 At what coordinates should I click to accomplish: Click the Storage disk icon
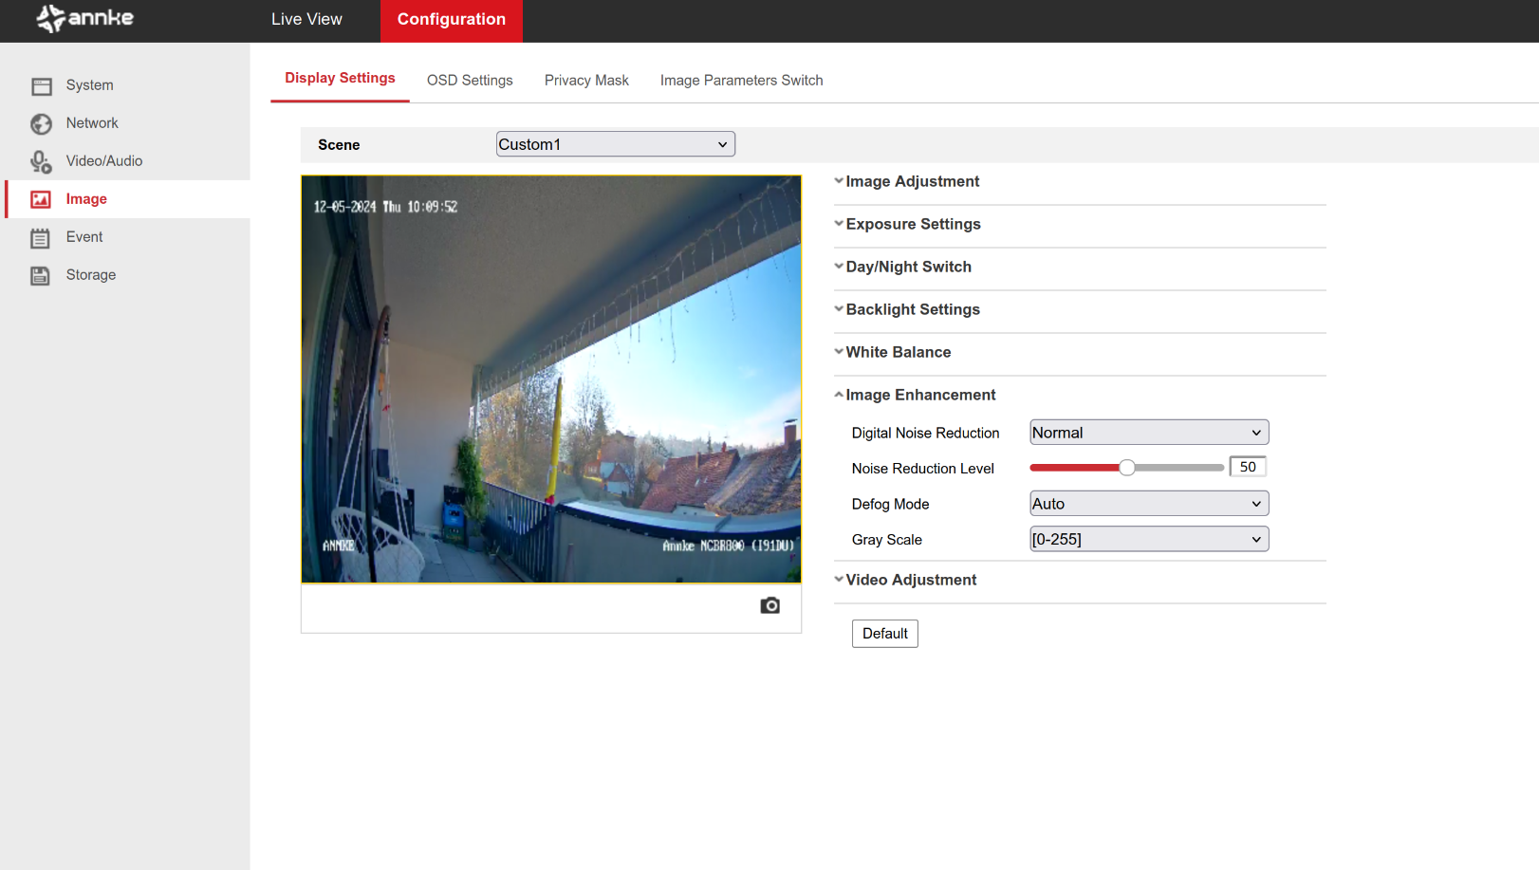[40, 276]
